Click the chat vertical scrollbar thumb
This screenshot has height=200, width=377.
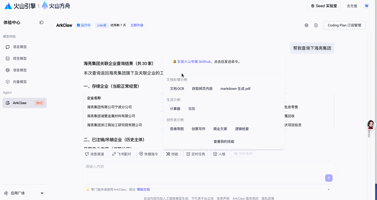[369, 134]
